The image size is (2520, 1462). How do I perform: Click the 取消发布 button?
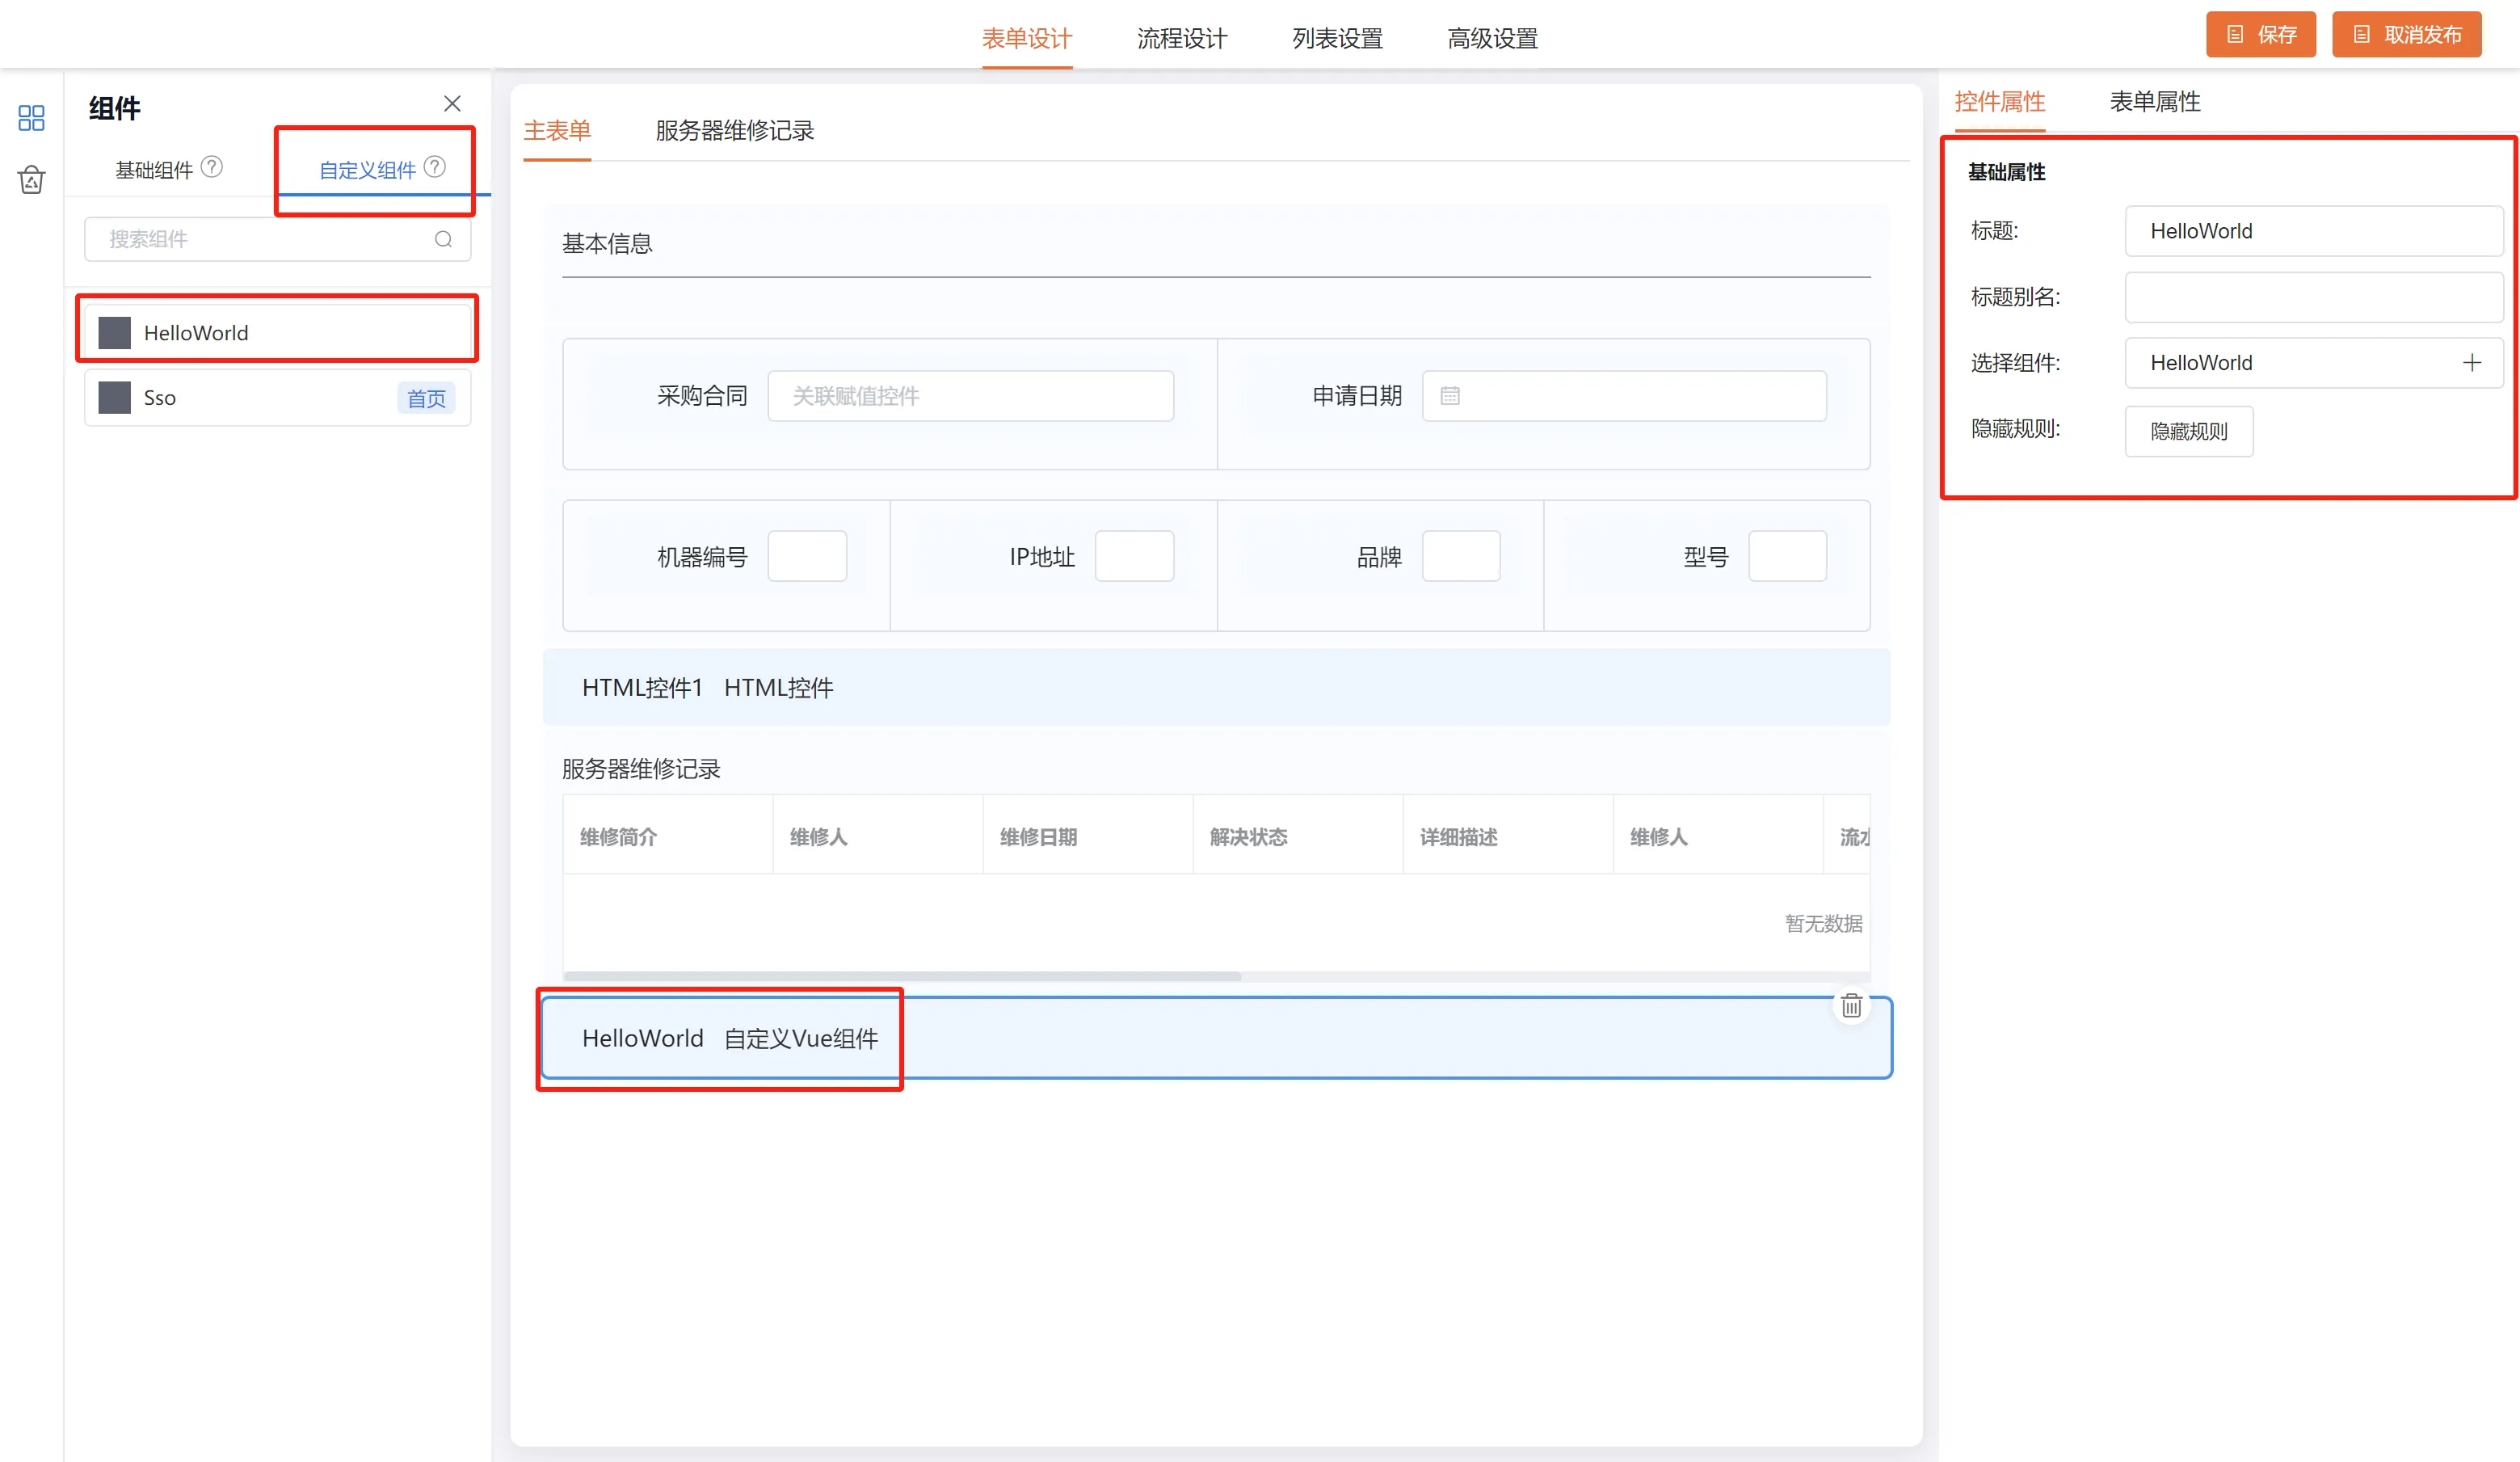2406,35
